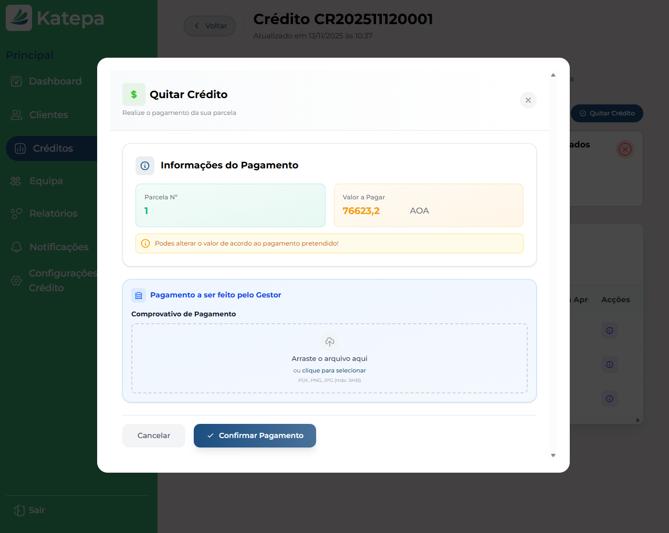Click the scrollbar down arrow
This screenshot has width=669, height=533.
[x=553, y=455]
